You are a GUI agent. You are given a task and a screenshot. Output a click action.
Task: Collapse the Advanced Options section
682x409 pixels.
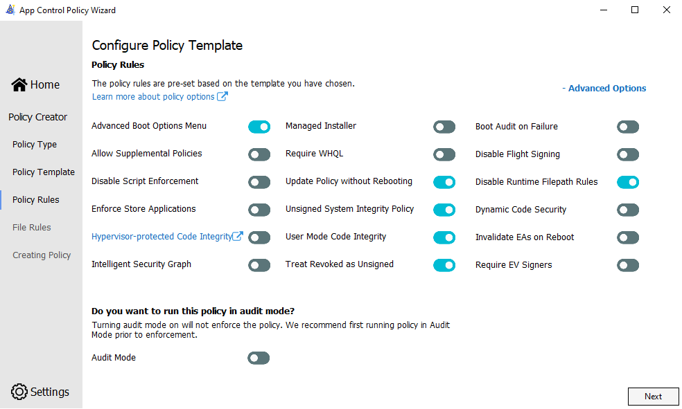coord(604,89)
